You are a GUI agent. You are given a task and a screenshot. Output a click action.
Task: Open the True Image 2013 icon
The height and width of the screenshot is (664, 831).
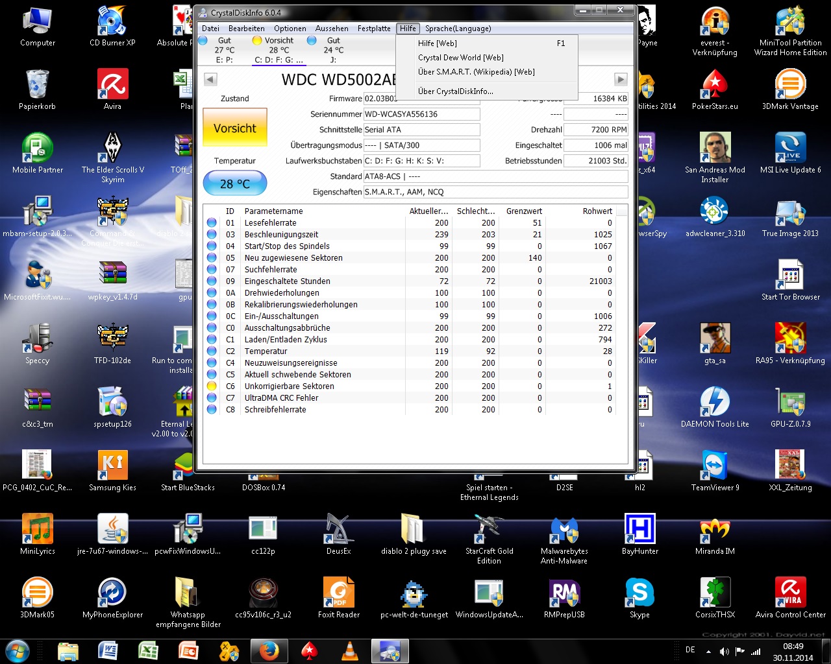pos(790,217)
